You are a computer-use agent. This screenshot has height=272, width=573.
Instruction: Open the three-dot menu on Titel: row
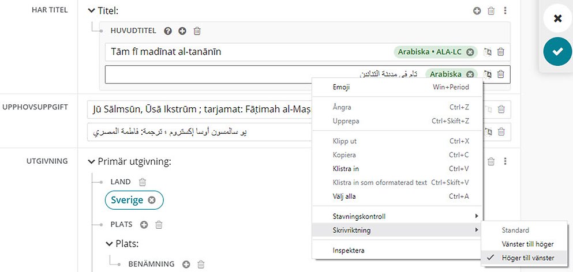pyautogui.click(x=505, y=11)
